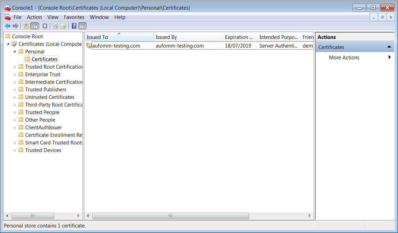The height and width of the screenshot is (233, 398).
Task: Click the Back arrow in toolbar
Action: click(7, 26)
